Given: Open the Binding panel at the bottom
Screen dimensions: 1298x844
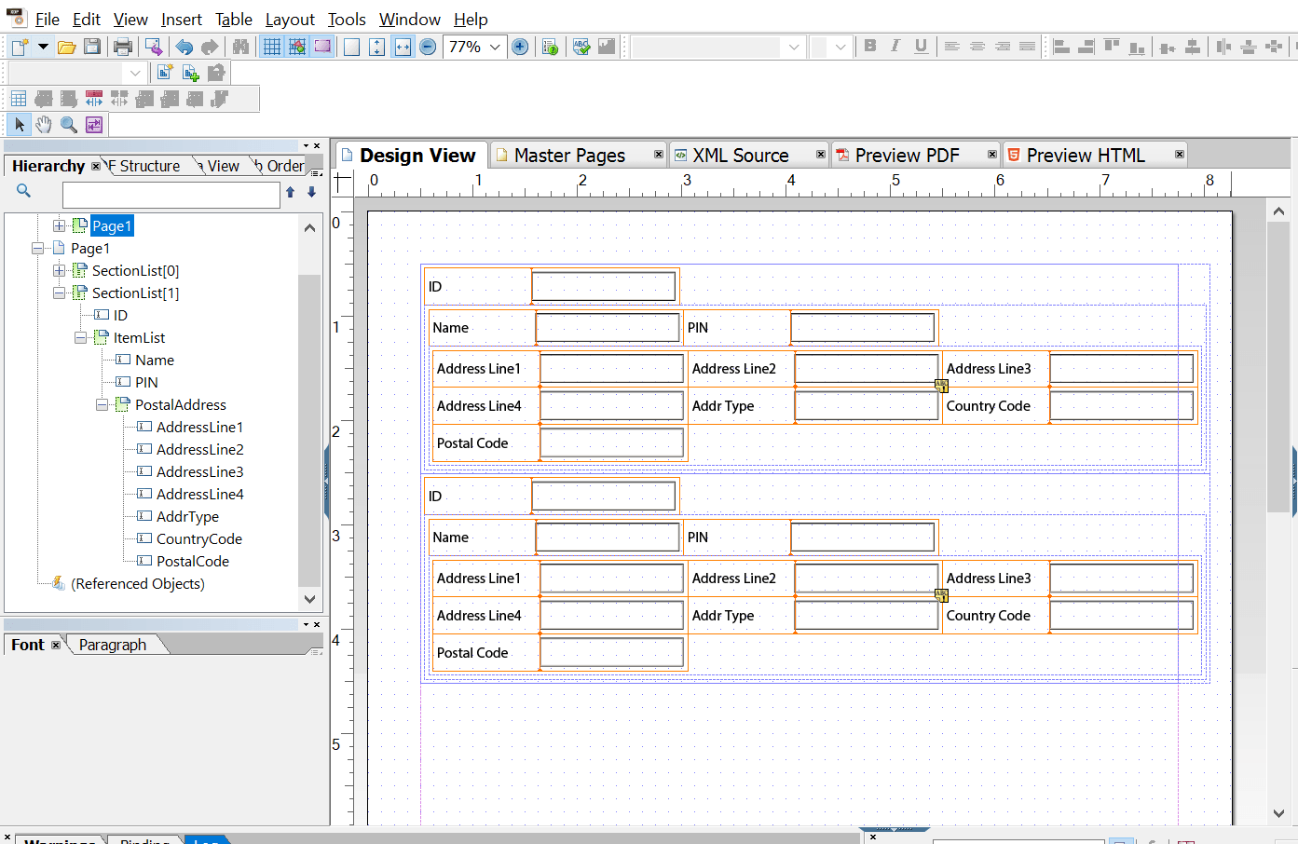Looking at the screenshot, I should click(144, 839).
